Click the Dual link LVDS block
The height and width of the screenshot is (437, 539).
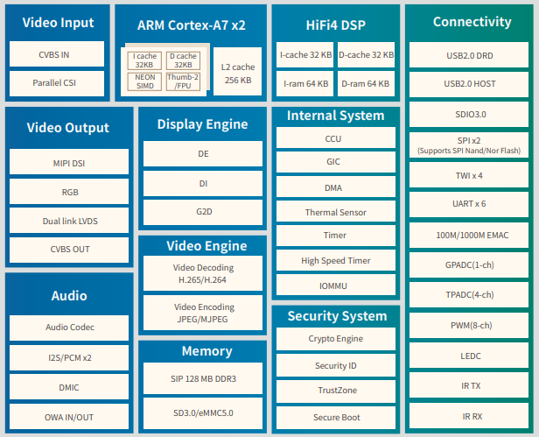click(68, 221)
